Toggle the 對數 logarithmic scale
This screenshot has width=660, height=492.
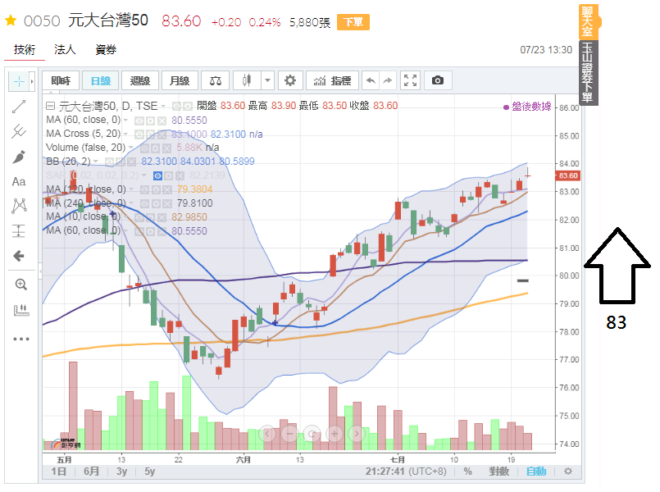[498, 471]
